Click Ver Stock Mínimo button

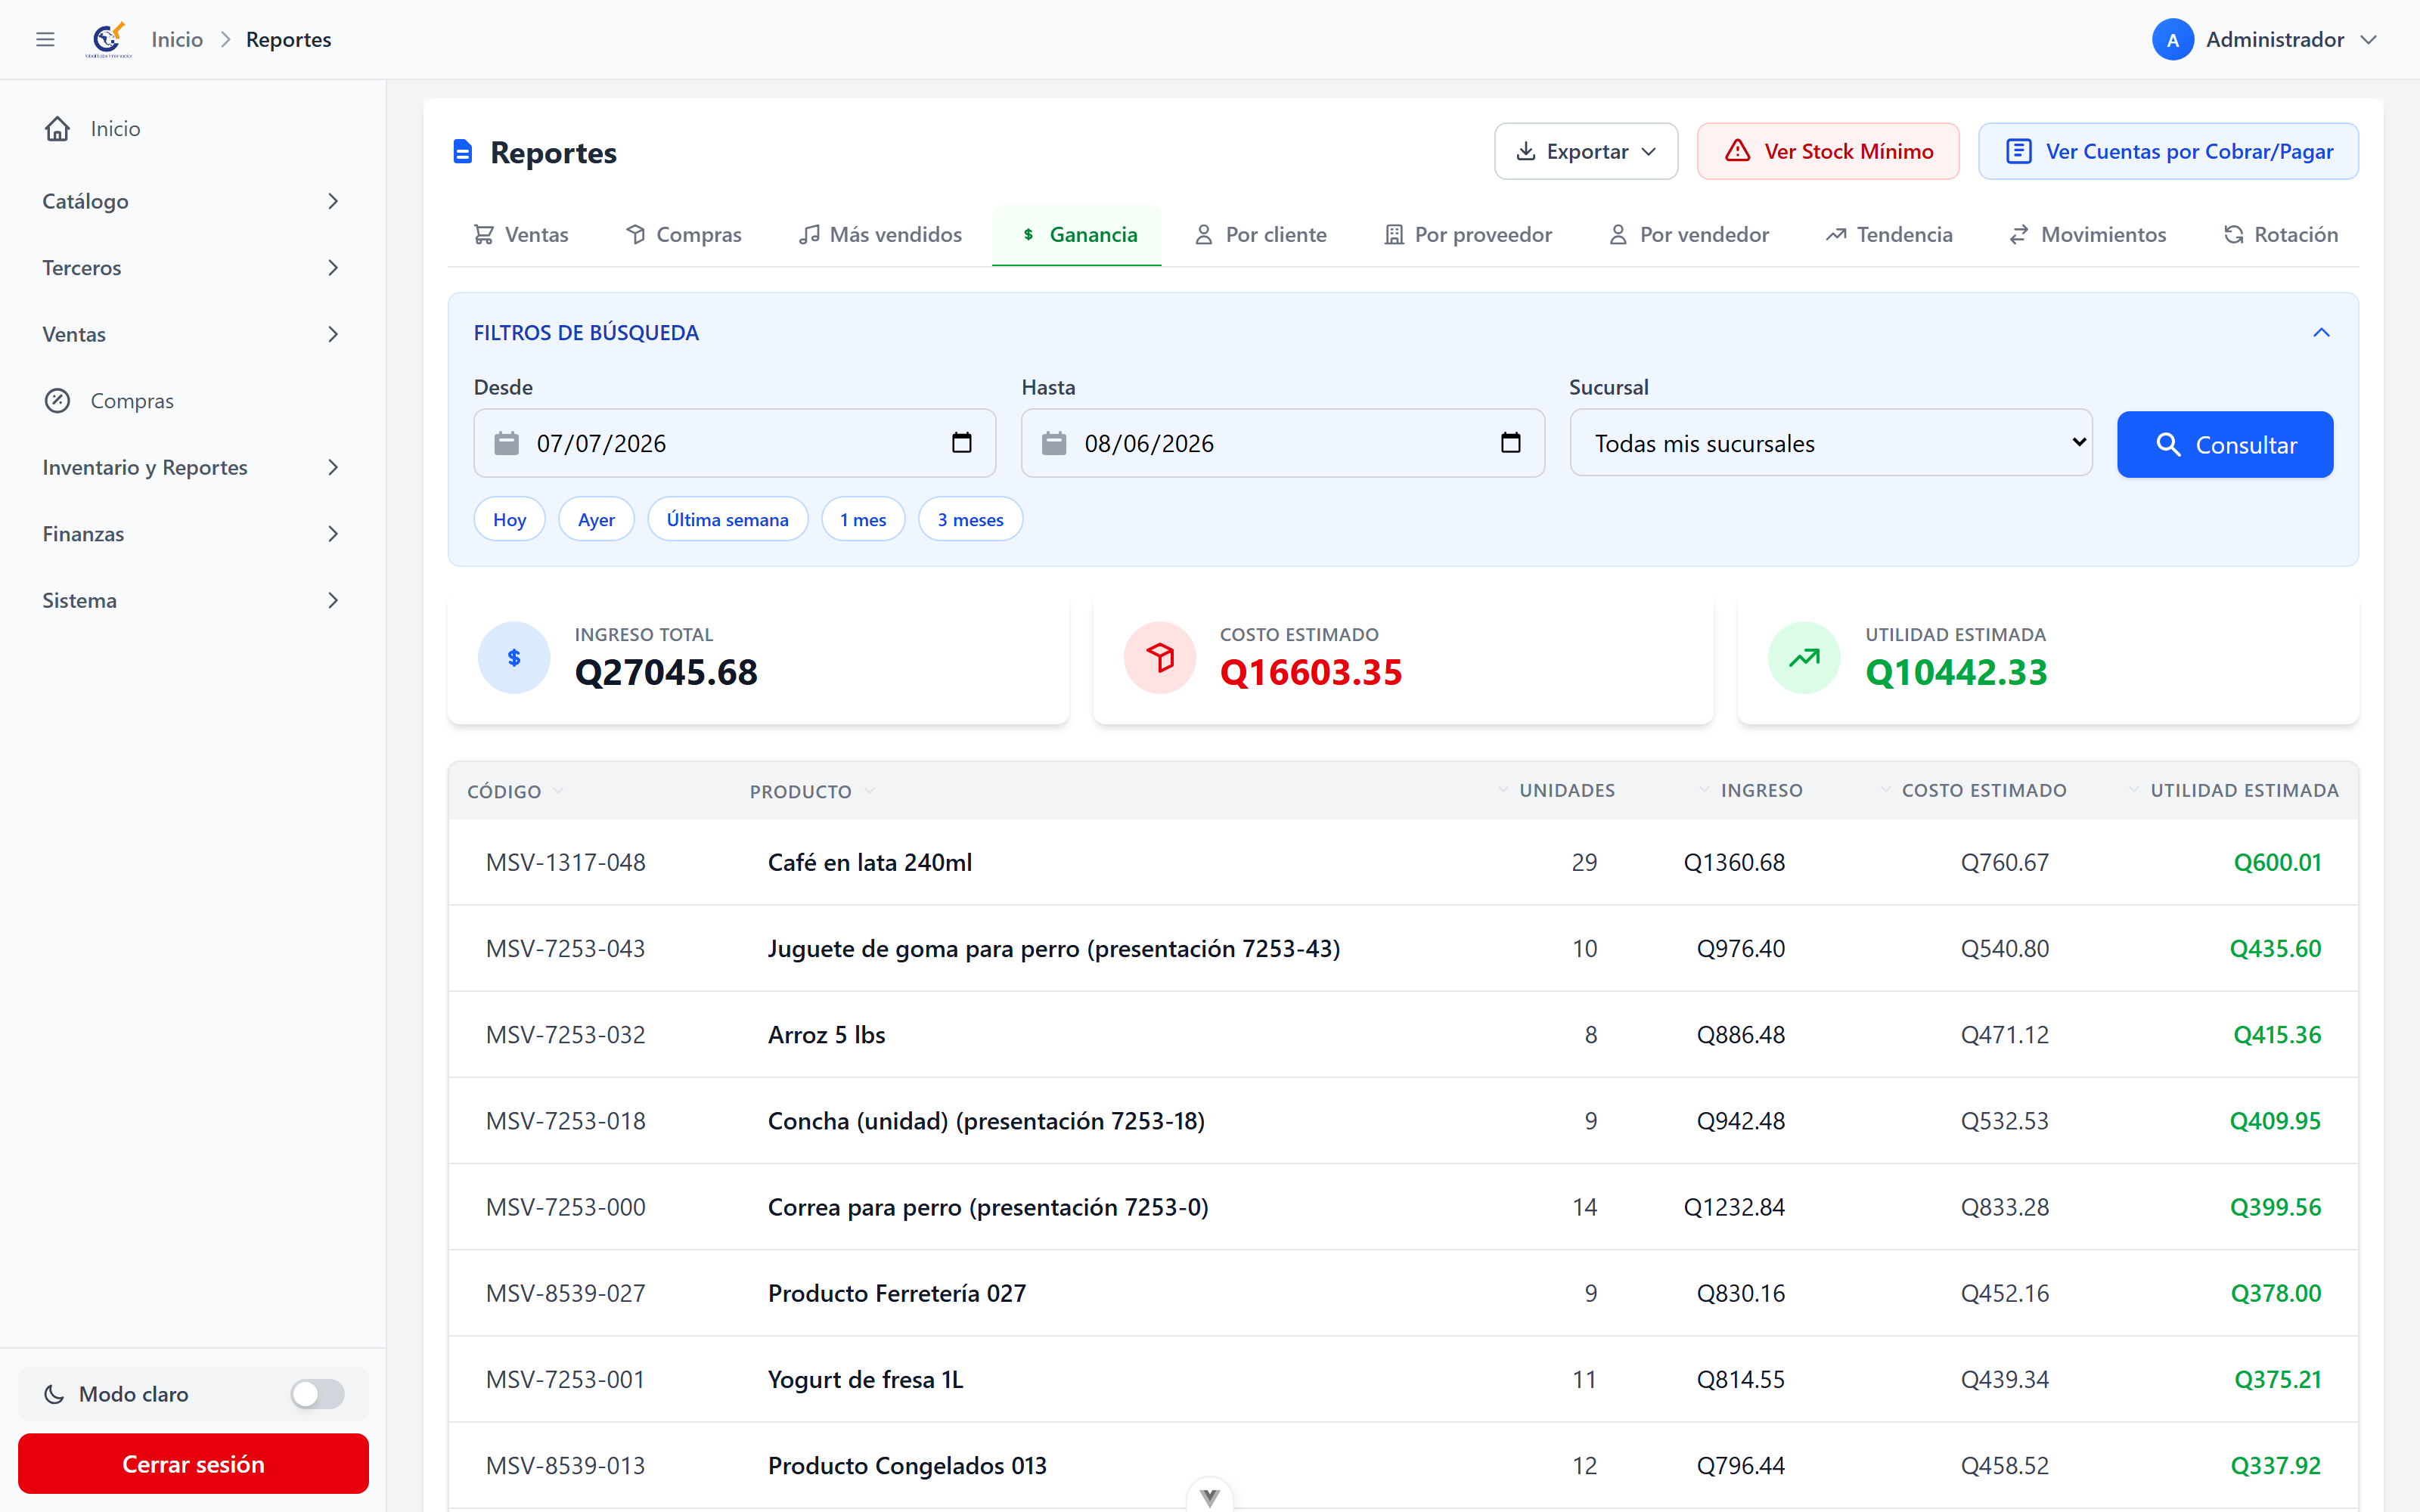point(1828,152)
